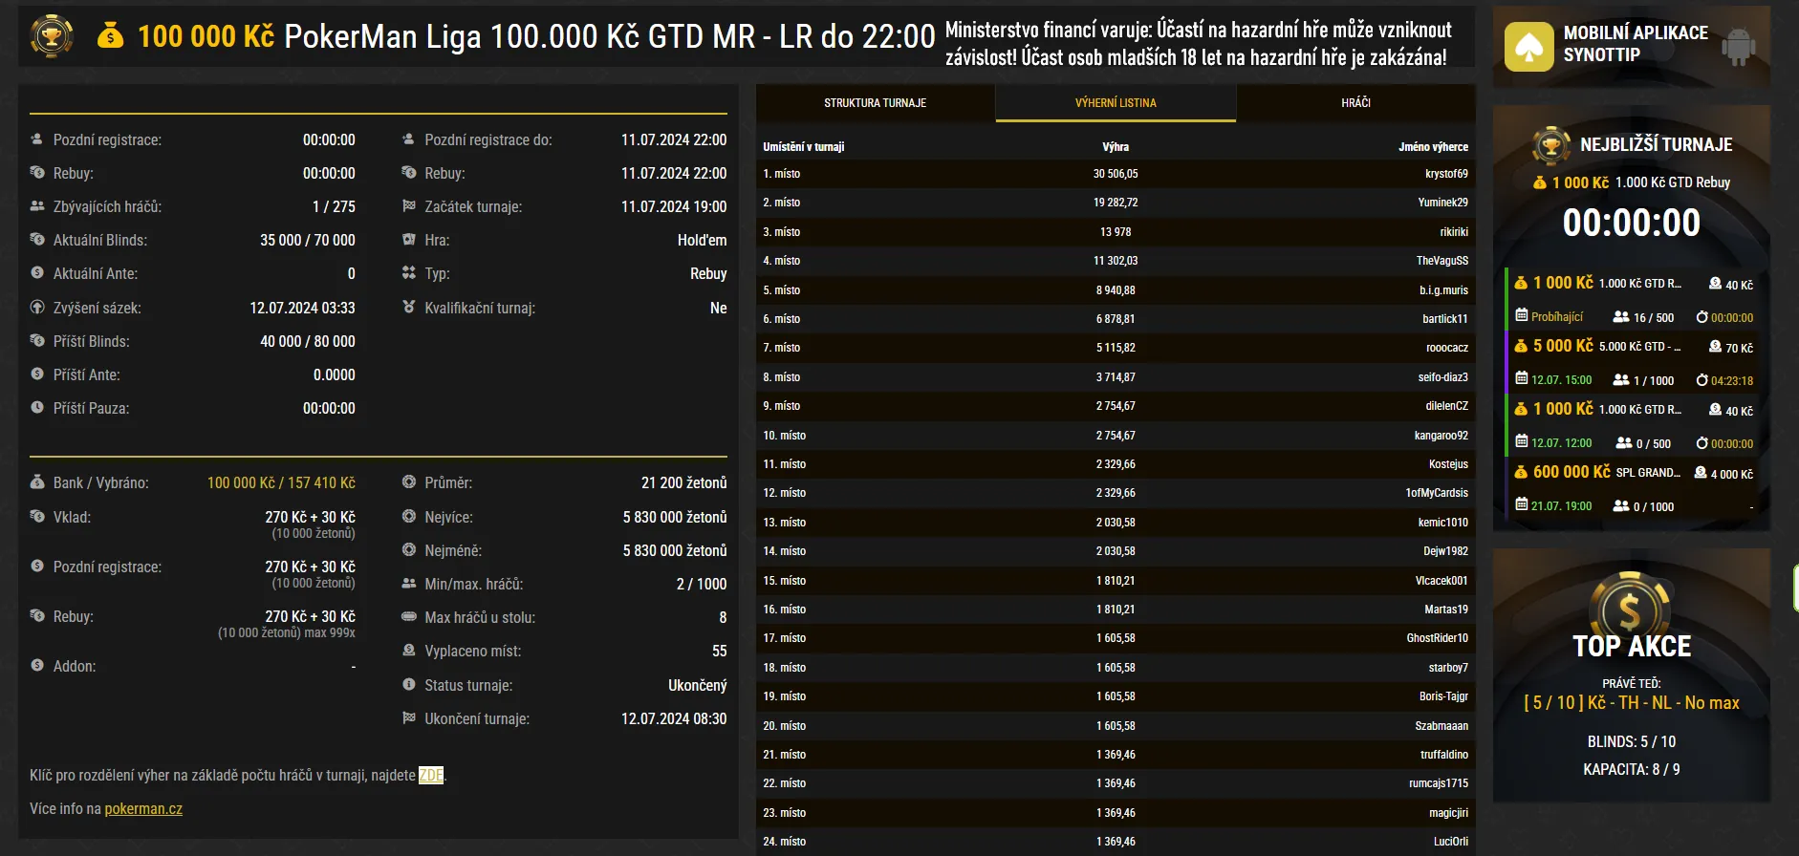The height and width of the screenshot is (856, 1799).
Task: Select winner name Yuminek29
Action: click(x=1443, y=203)
